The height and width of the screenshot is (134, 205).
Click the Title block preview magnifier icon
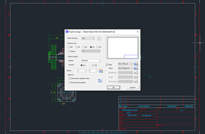[x=136, y=64]
